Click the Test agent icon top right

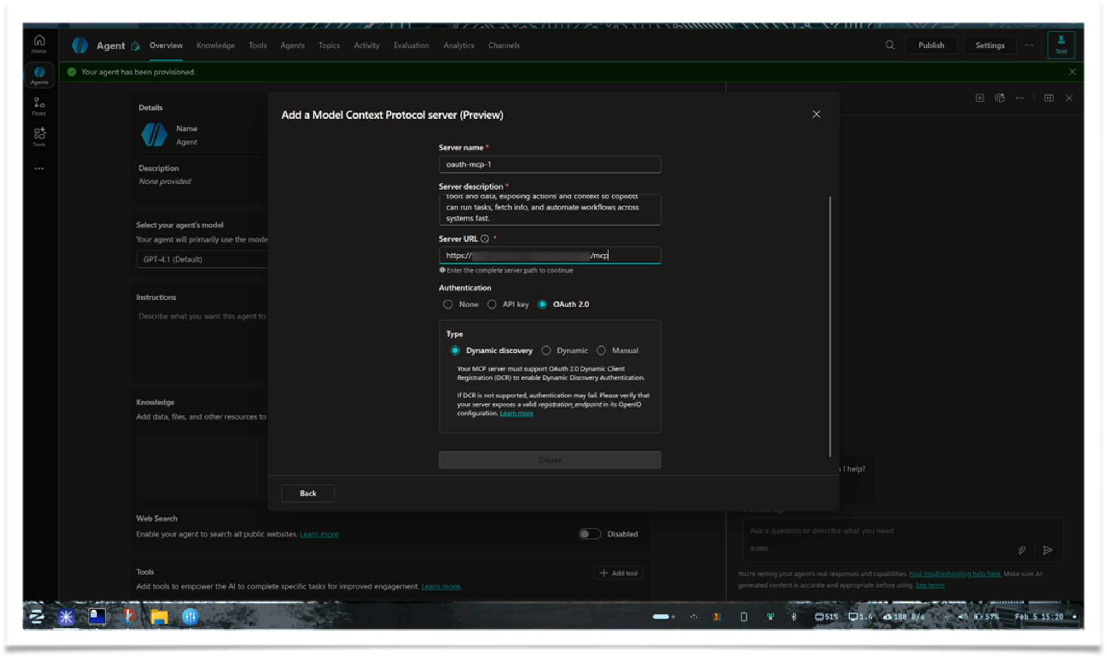[x=1061, y=45]
